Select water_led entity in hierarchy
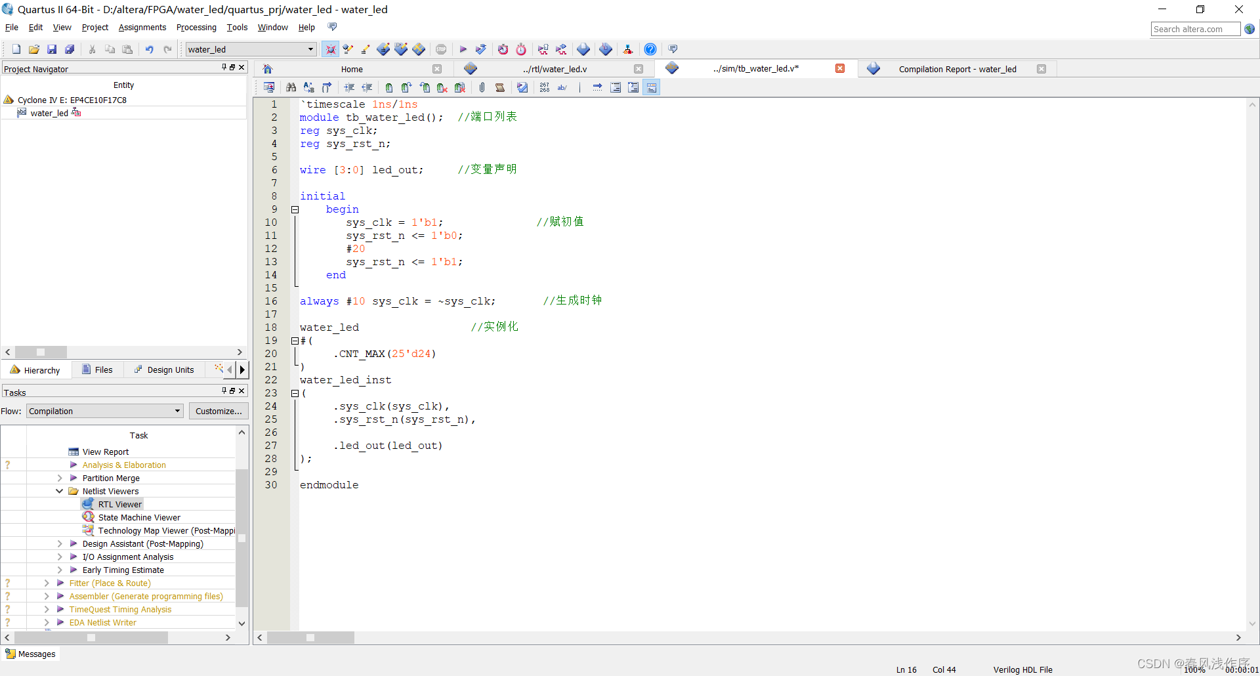 [49, 113]
